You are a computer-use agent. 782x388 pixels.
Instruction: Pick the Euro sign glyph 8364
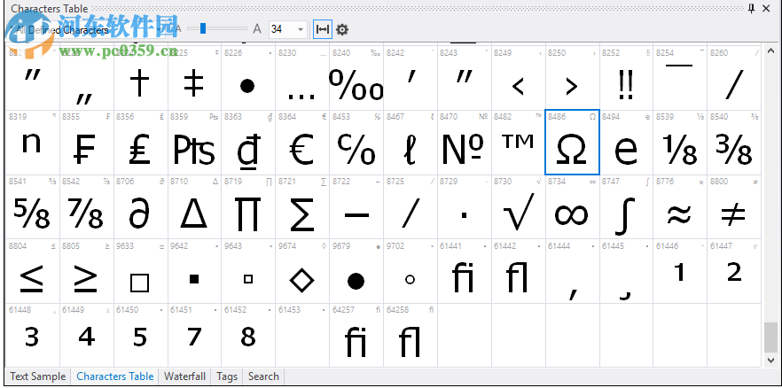pos(302,142)
